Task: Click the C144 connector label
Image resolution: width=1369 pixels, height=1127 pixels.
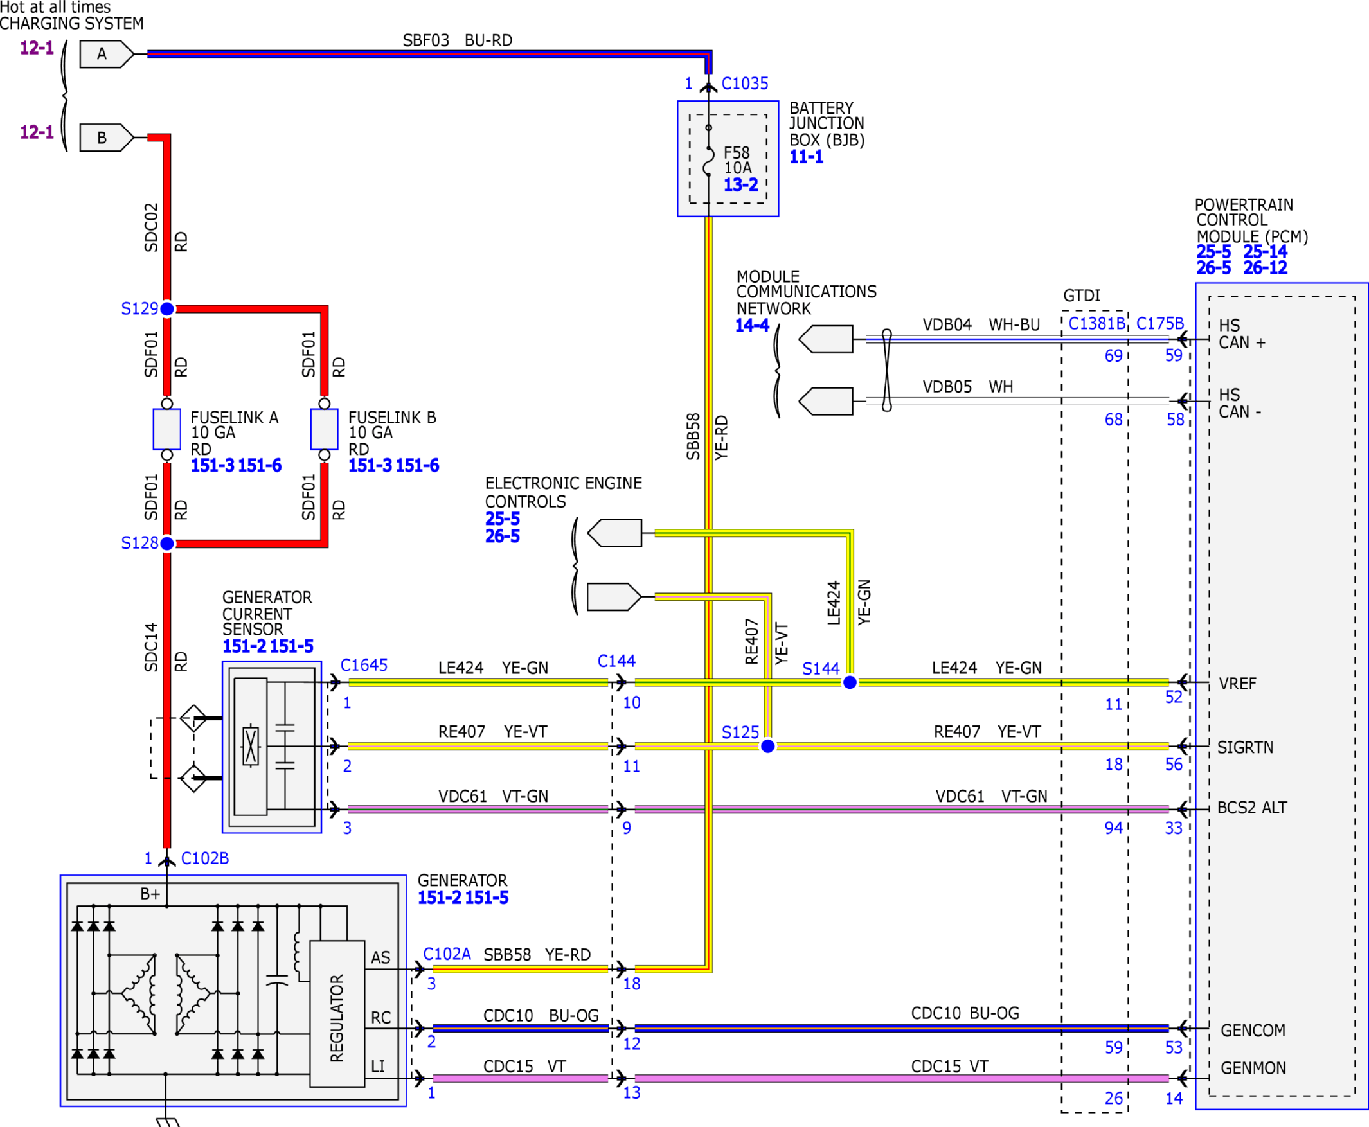Action: click(x=616, y=661)
